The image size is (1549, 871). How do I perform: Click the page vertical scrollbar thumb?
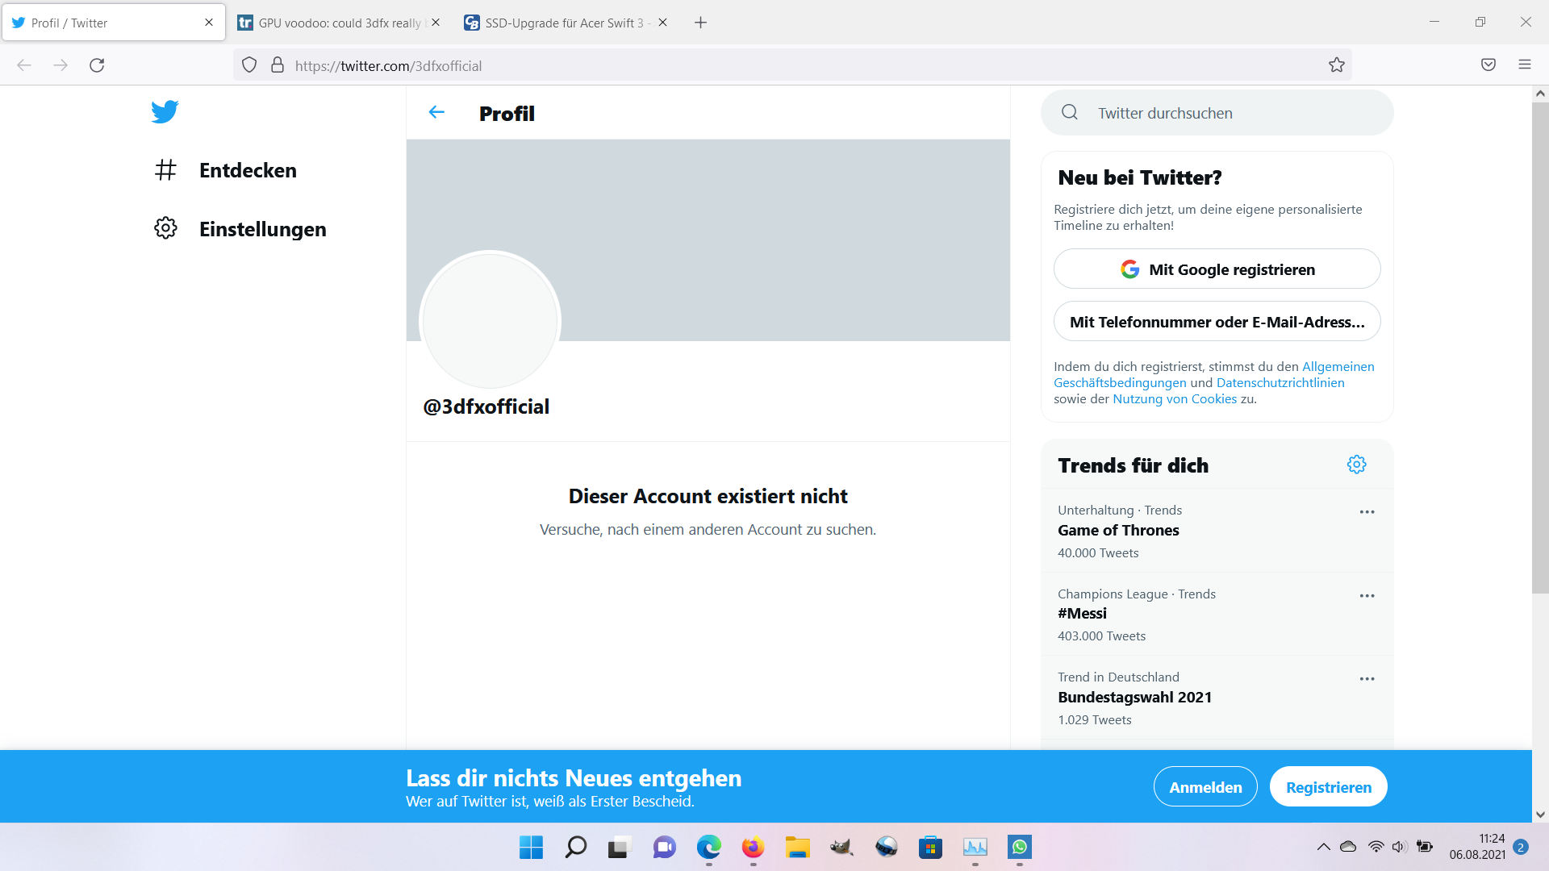point(1539,347)
